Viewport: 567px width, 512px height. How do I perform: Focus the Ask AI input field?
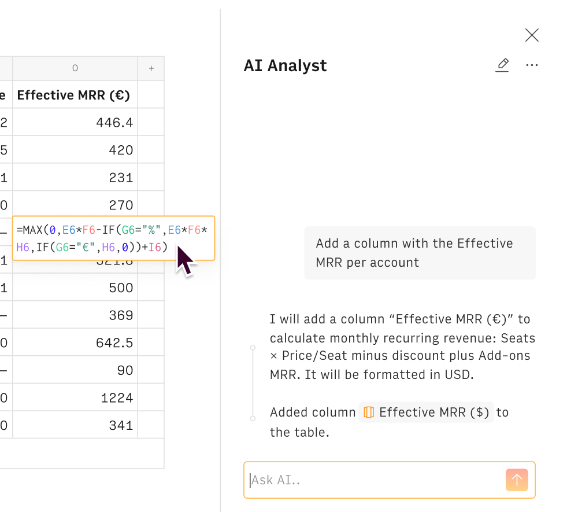pyautogui.click(x=373, y=480)
